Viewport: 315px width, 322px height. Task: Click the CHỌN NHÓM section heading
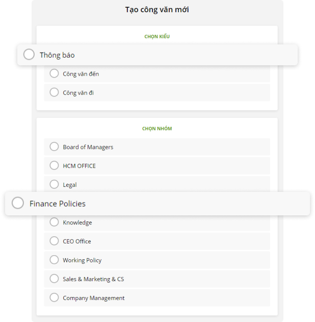157,129
